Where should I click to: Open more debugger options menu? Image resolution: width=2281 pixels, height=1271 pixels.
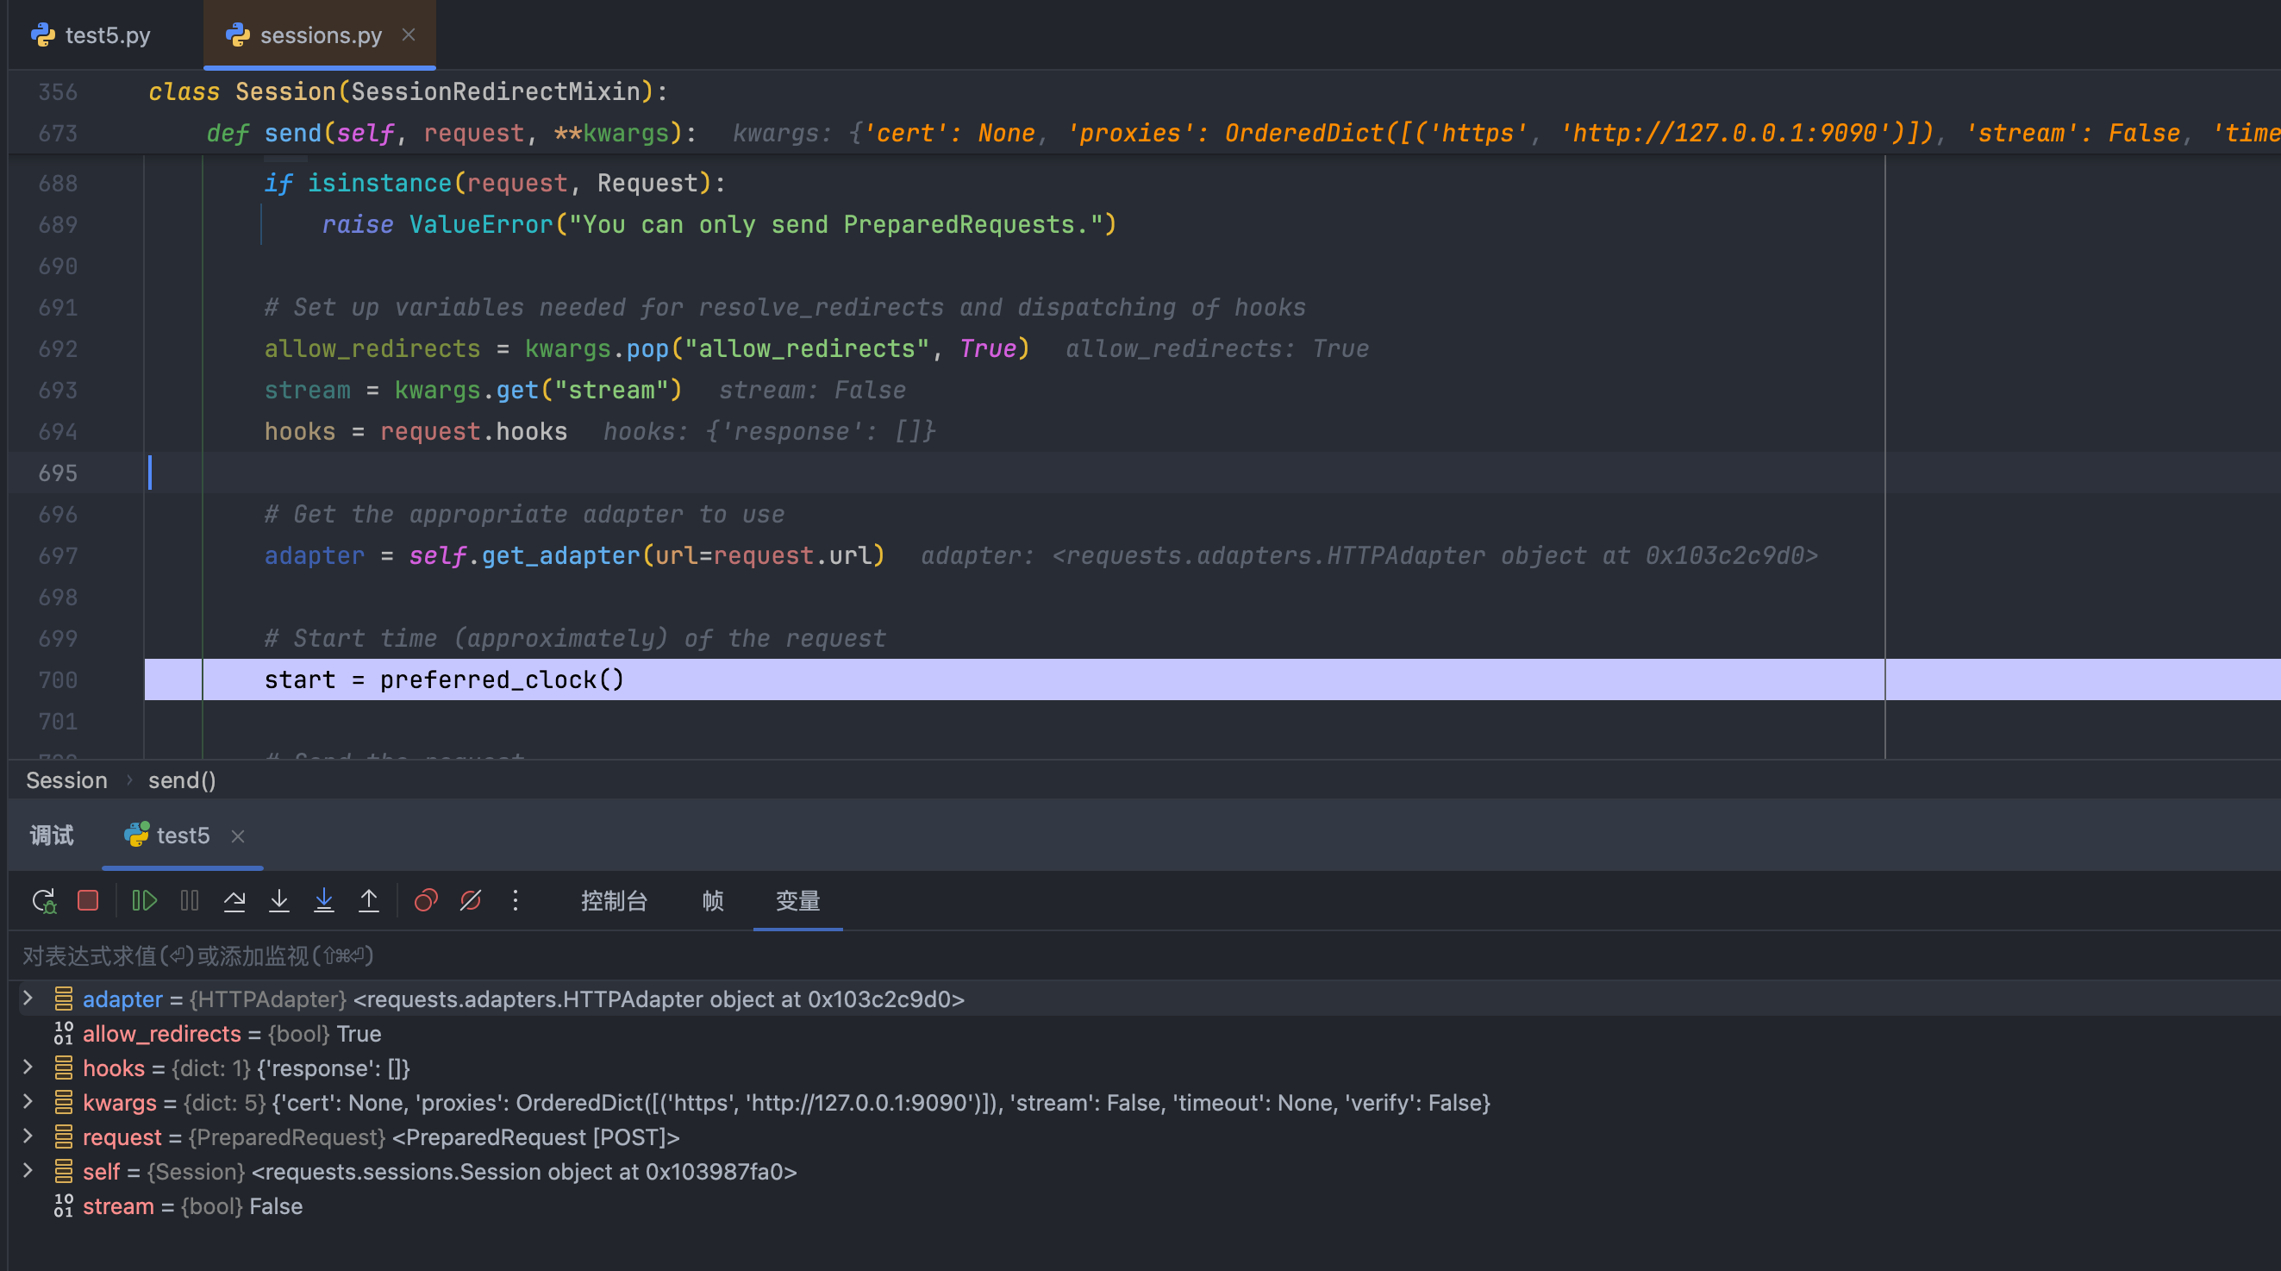516,901
